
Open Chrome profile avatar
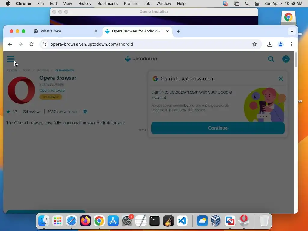(281, 44)
